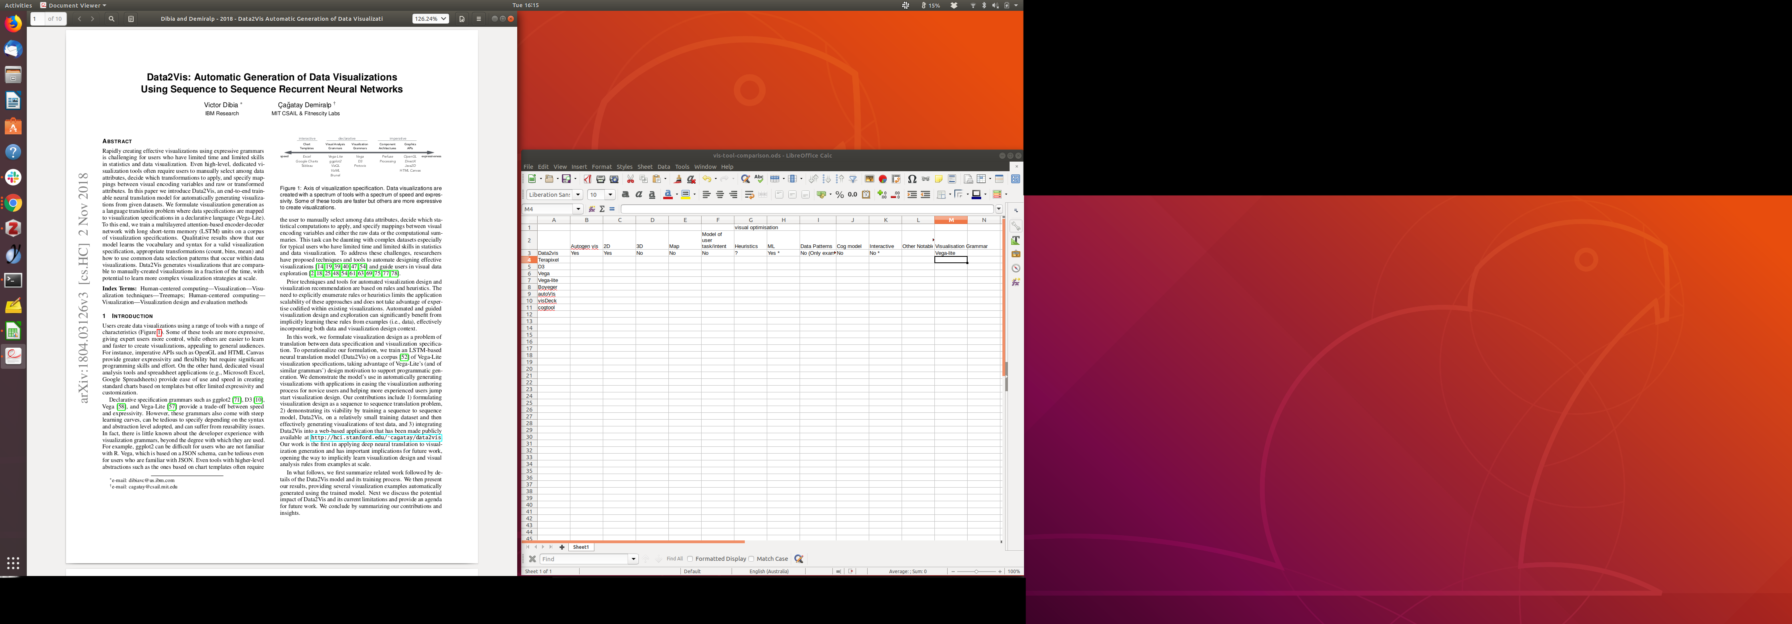Toggle the PDF viewer sidebar button

tap(131, 19)
